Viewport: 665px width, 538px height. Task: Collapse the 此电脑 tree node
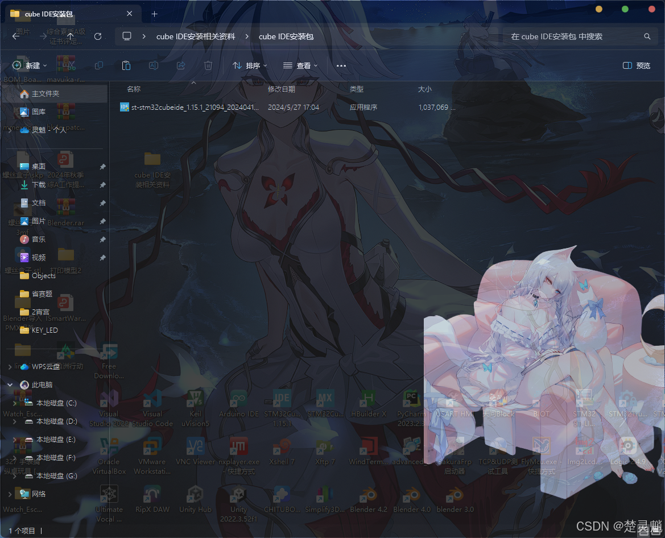(10, 385)
